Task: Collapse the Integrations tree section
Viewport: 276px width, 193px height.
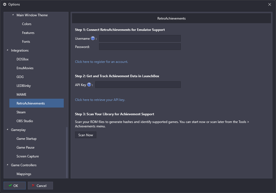Action: (x=7, y=50)
